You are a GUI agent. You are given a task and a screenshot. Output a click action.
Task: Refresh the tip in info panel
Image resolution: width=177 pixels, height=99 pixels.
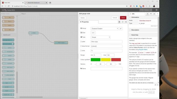[155, 85]
